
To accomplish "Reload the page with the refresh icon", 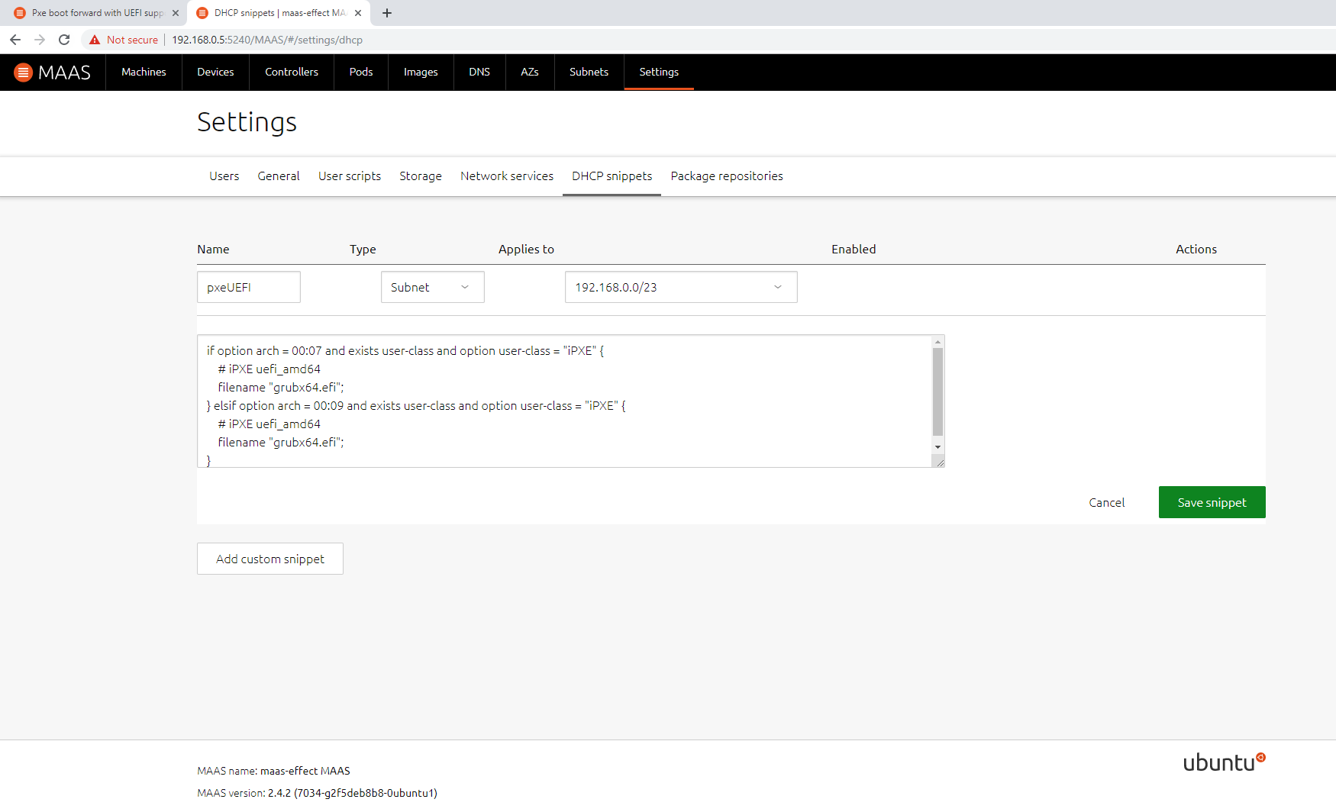I will tap(64, 40).
